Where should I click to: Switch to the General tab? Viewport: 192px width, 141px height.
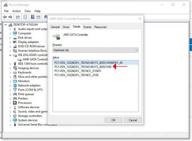(55, 27)
